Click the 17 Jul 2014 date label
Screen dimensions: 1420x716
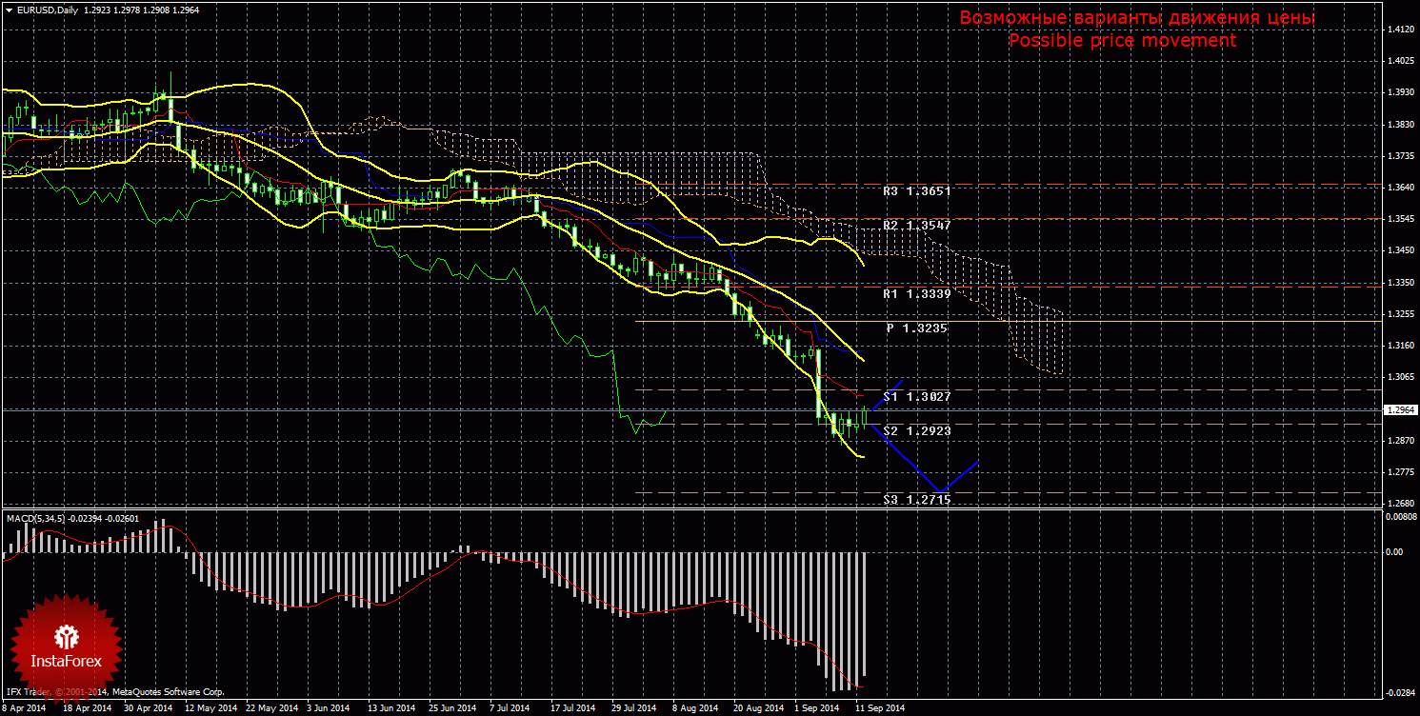click(x=573, y=708)
